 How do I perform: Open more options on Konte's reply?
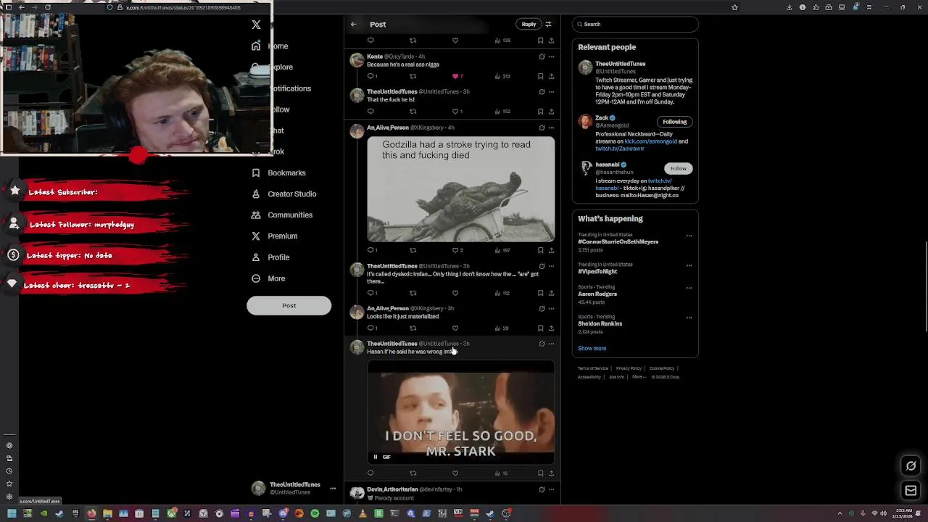coord(551,57)
